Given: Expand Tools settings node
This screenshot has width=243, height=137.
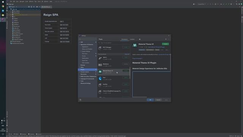Looking at the screenshot, I should (80, 81).
